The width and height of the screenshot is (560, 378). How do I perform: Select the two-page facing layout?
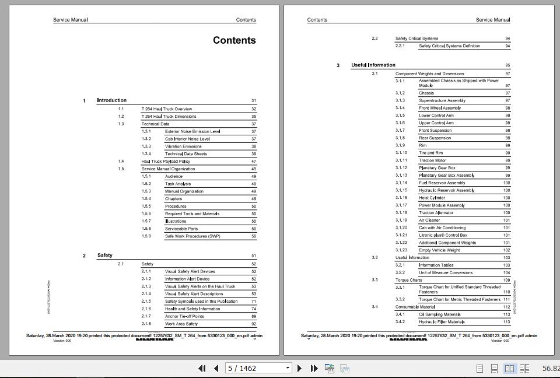(x=509, y=368)
